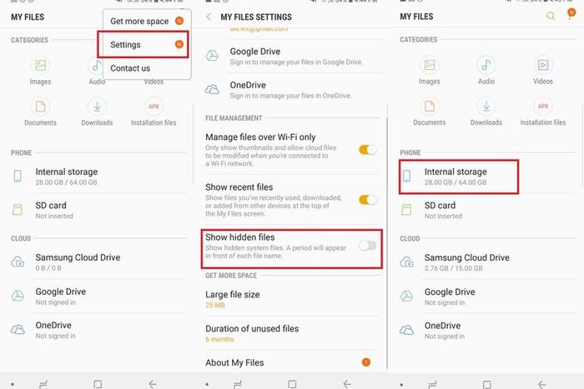Open more options menu beside search icon
The image size is (584, 389).
pos(570,17)
